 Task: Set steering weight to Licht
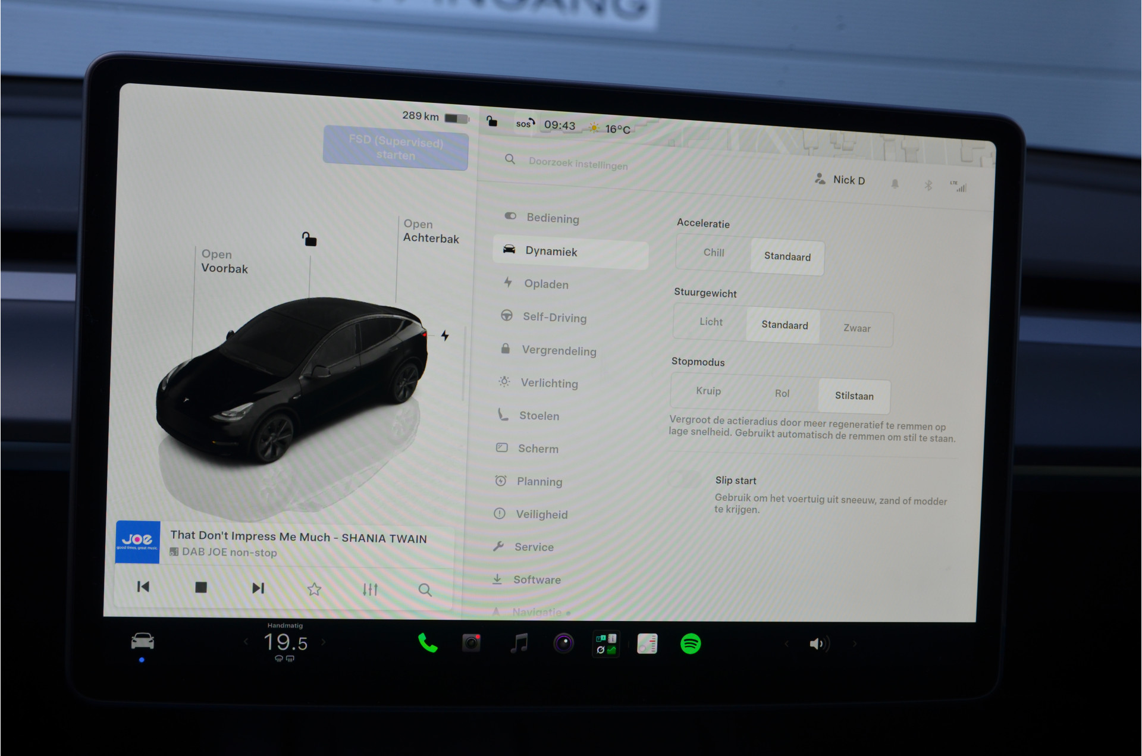click(711, 322)
